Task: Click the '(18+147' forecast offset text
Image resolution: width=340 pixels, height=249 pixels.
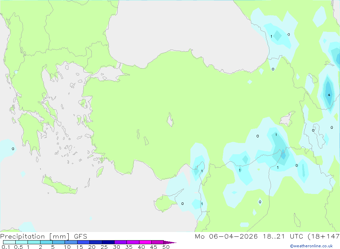Action: pyautogui.click(x=324, y=236)
